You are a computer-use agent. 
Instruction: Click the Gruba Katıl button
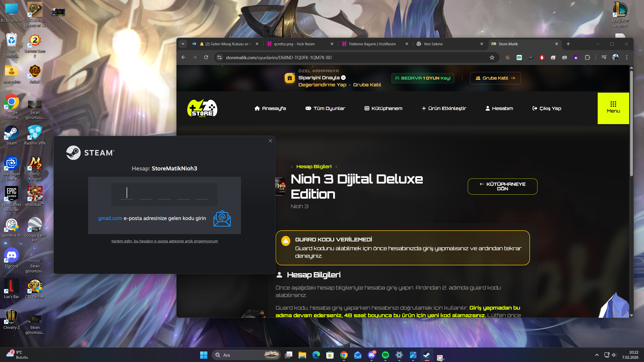[495, 78]
